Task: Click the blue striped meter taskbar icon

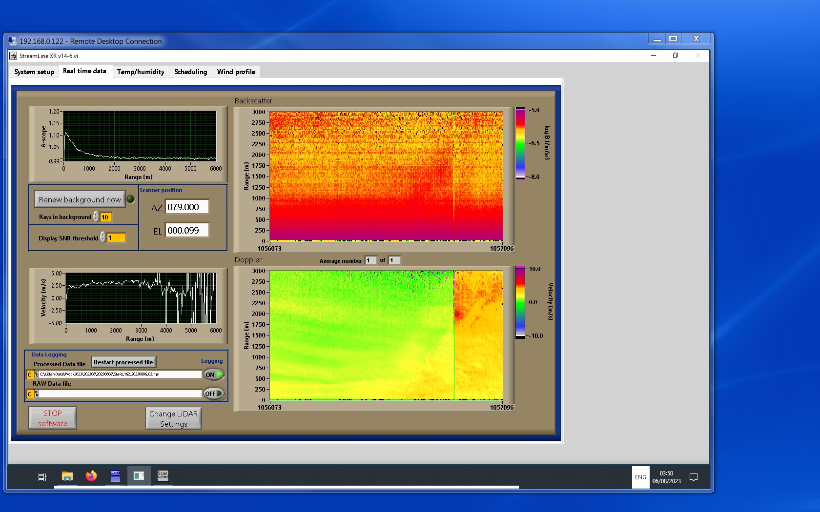Action: tap(115, 476)
